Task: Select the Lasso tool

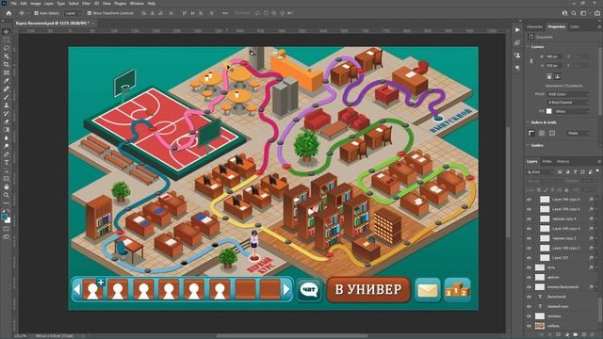Action: [7, 48]
